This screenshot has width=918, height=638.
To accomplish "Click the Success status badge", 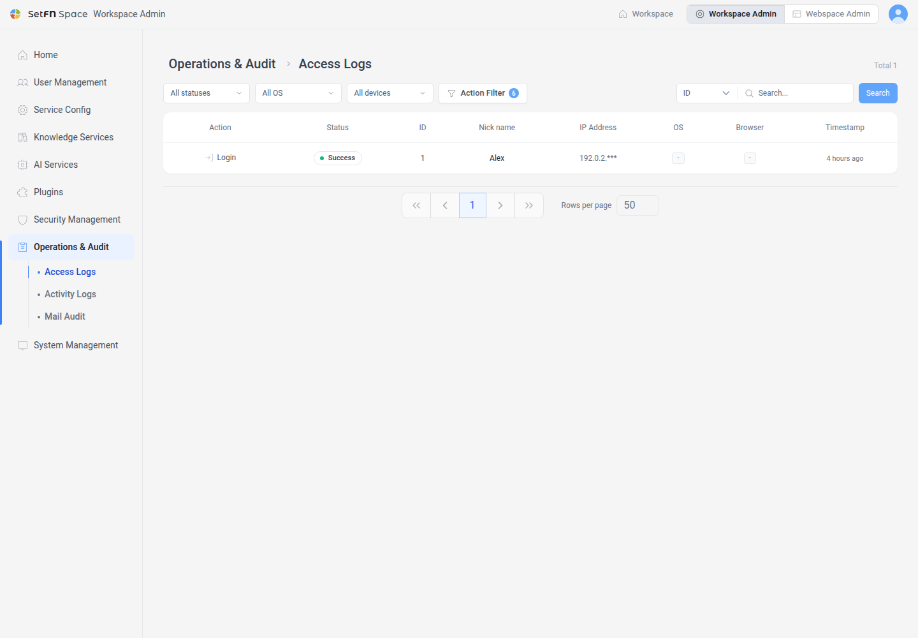I will coord(338,158).
